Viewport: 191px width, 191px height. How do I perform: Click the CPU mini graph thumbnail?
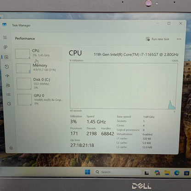[x=22, y=54]
